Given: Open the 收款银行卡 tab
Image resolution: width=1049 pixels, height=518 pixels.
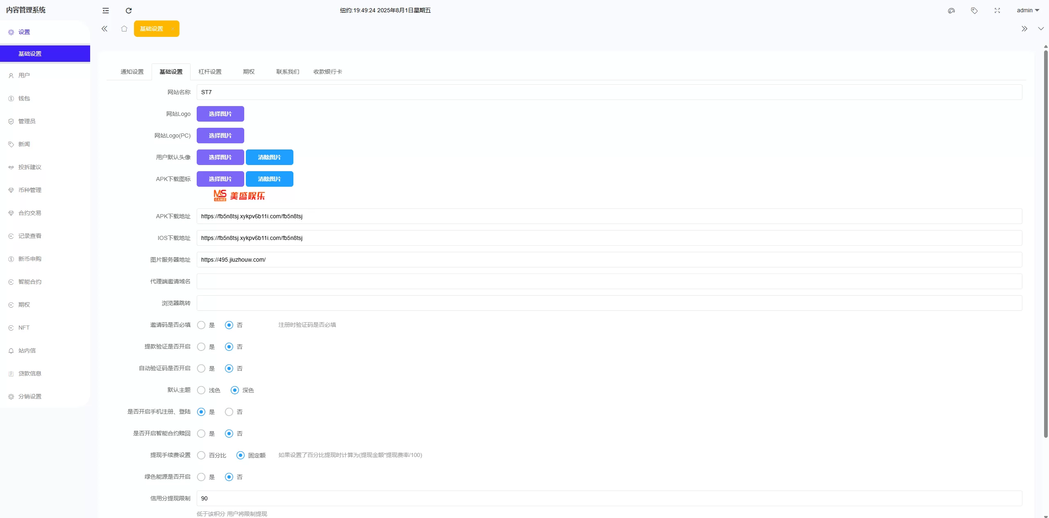Looking at the screenshot, I should [327, 72].
